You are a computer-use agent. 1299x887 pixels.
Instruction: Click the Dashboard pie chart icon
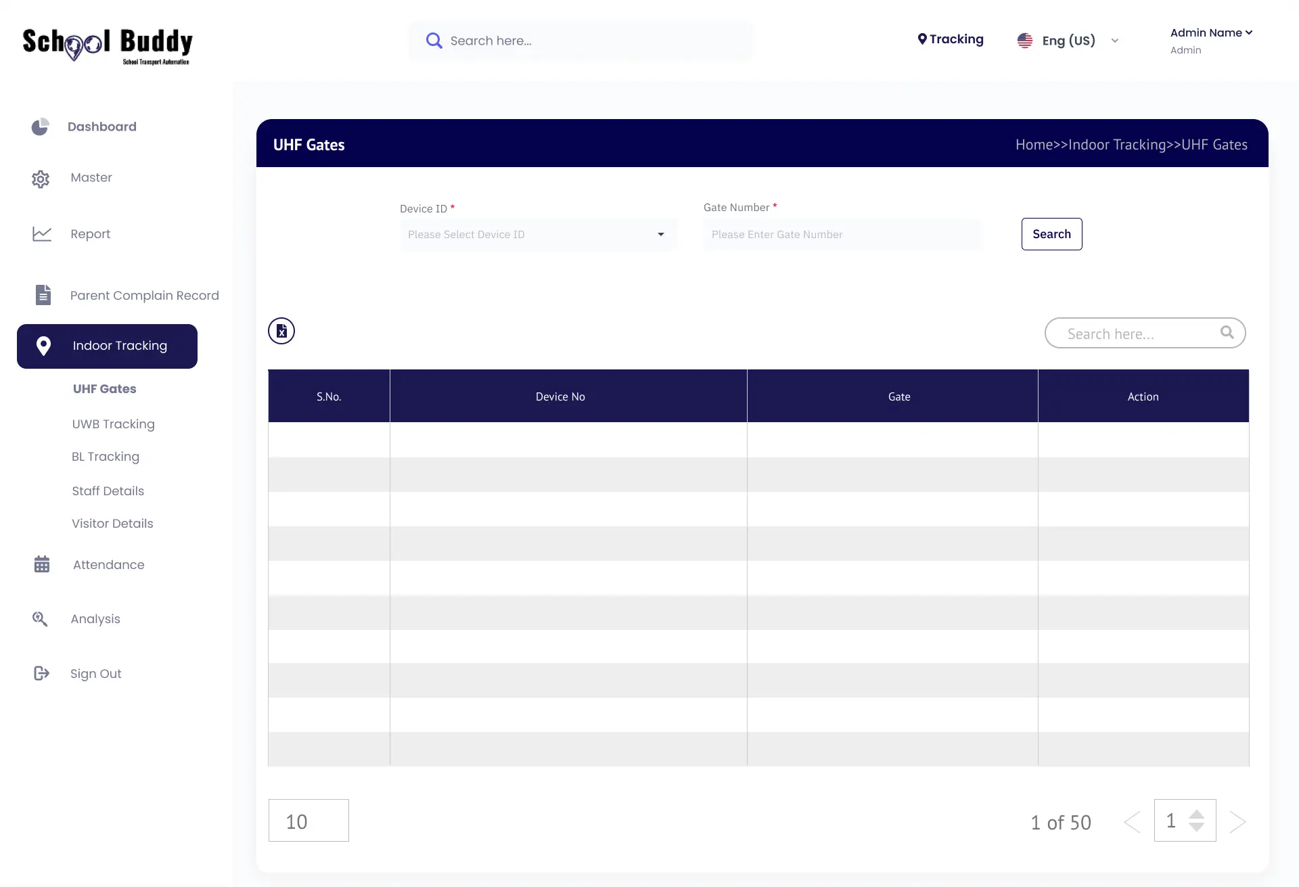pos(41,127)
